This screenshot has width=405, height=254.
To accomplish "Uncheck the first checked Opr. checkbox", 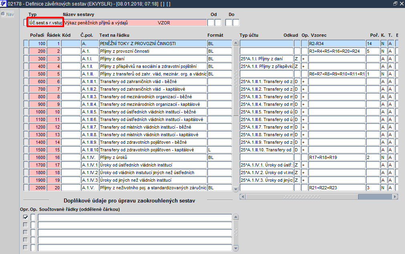I will (26, 217).
